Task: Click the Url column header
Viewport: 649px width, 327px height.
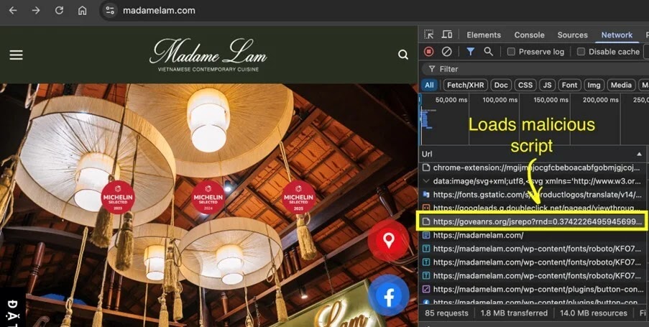Action: [534, 154]
